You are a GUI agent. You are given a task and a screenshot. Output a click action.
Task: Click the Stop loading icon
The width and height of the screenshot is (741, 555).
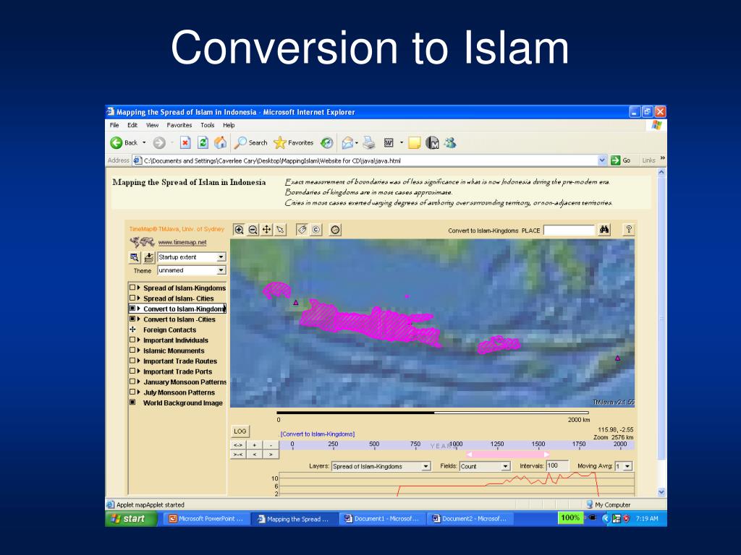(185, 142)
